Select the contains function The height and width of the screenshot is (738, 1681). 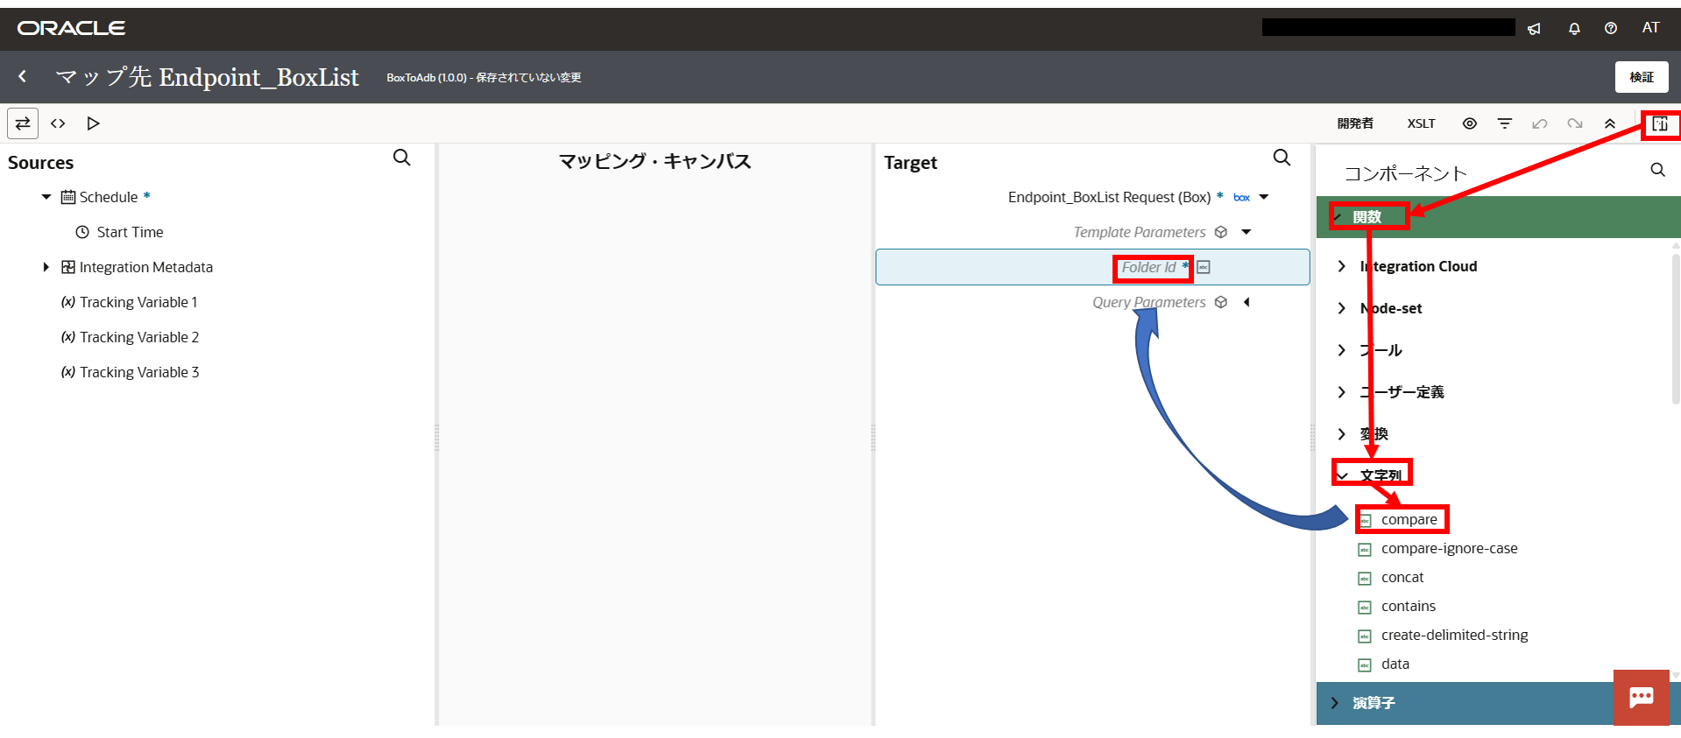[1409, 607]
